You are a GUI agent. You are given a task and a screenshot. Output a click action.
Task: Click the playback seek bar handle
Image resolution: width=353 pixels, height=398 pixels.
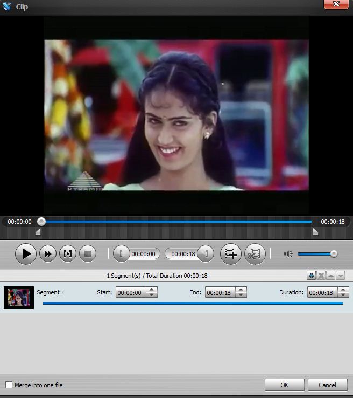coord(41,222)
